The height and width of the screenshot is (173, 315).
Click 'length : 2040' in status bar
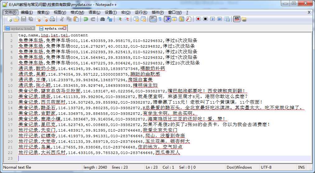point(95,167)
